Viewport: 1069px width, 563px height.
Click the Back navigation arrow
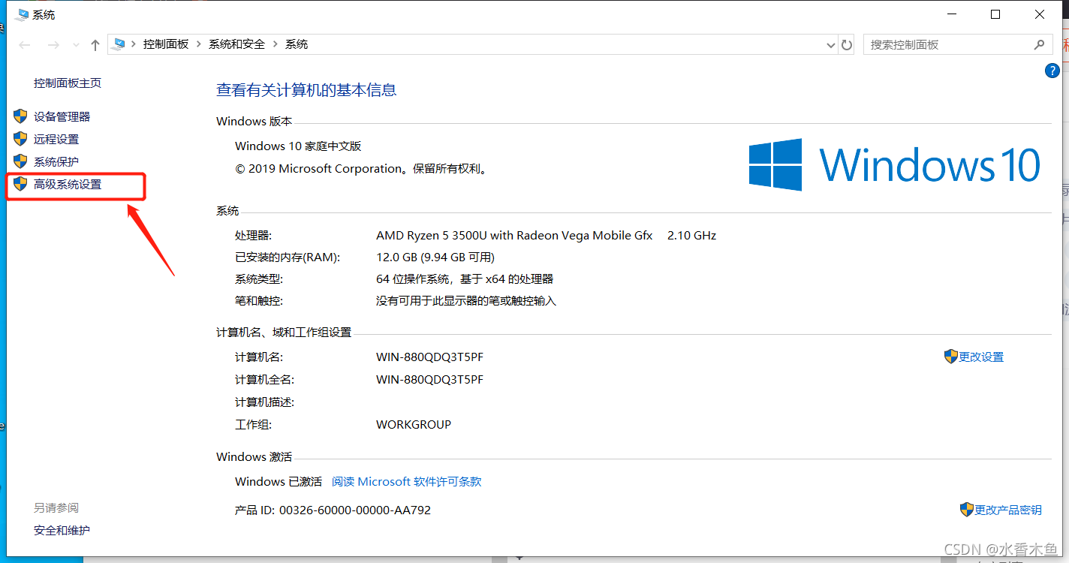tap(23, 45)
